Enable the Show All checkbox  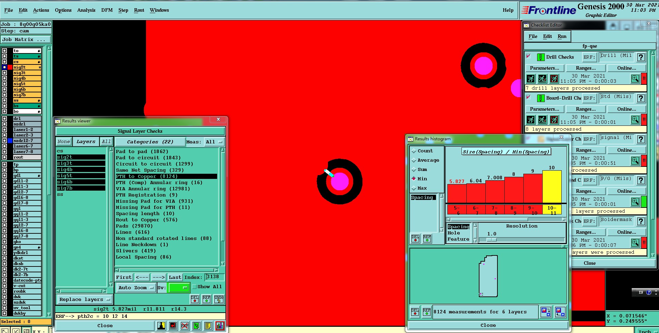(x=194, y=287)
